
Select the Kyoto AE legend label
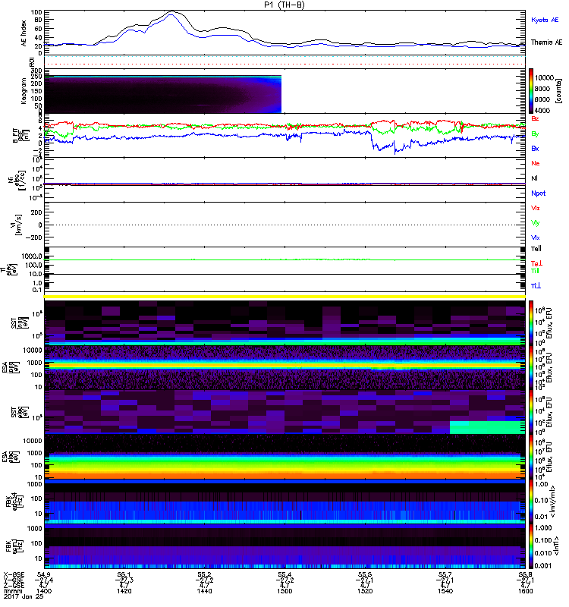coord(545,20)
